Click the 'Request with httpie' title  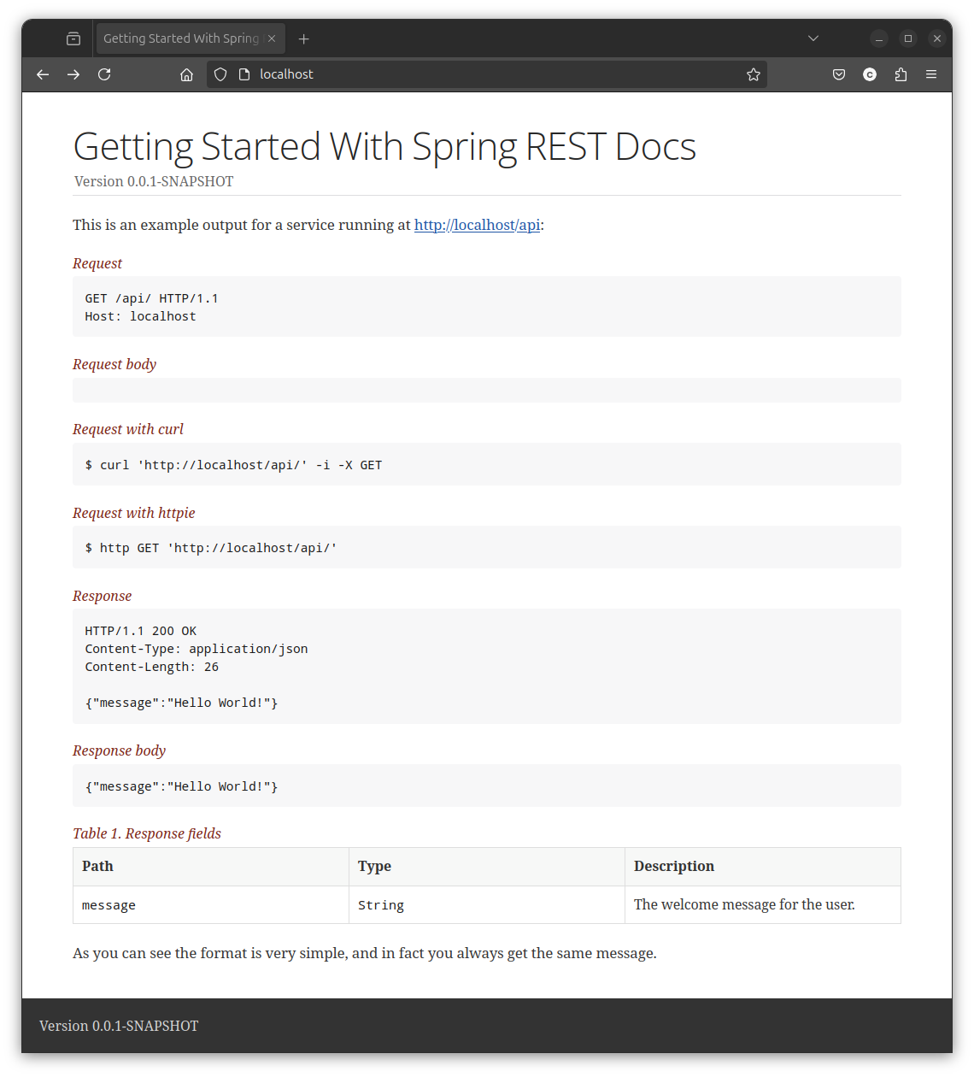[134, 513]
